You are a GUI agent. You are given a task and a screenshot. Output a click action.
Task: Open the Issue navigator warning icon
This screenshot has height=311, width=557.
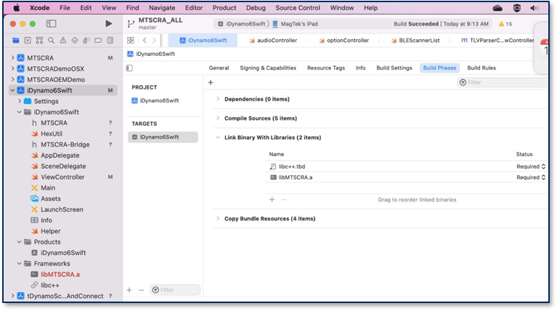tap(63, 41)
